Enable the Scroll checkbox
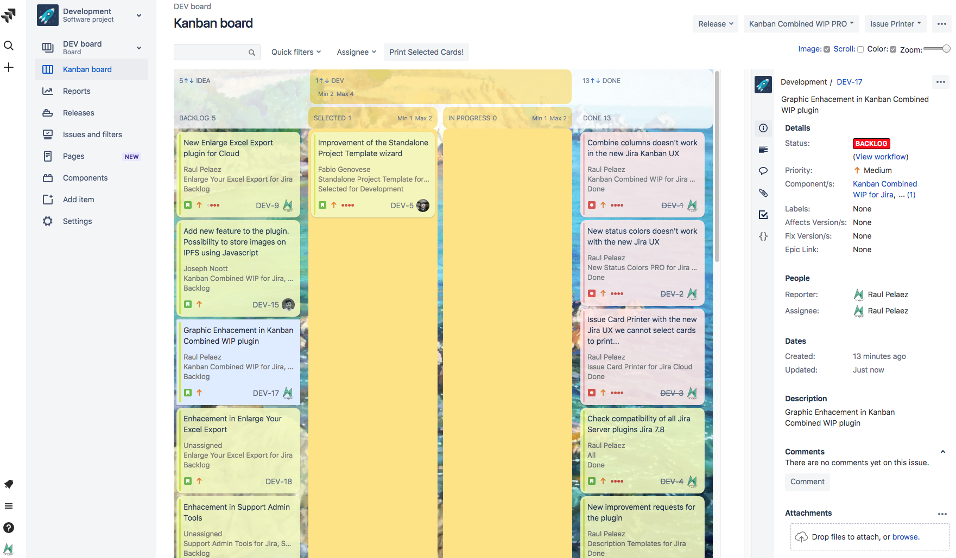956x558 pixels. click(x=860, y=49)
